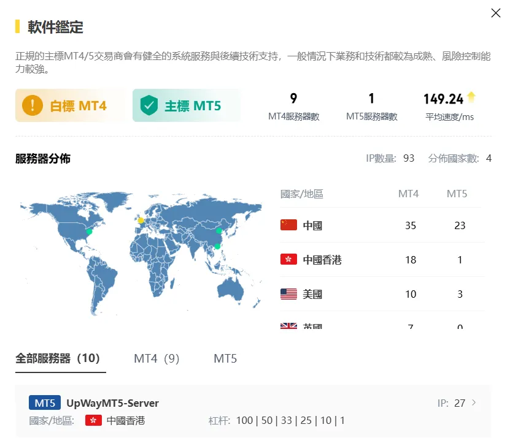Open UpWayMT5-Server IP 27 chevron
Image resolution: width=510 pixels, height=438 pixels.
point(474,402)
